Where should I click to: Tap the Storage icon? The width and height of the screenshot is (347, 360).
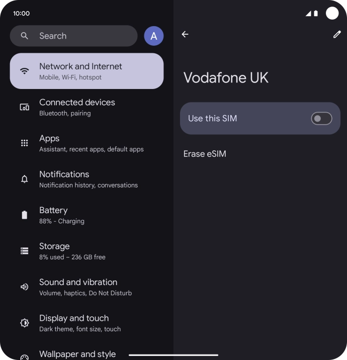pyautogui.click(x=24, y=251)
